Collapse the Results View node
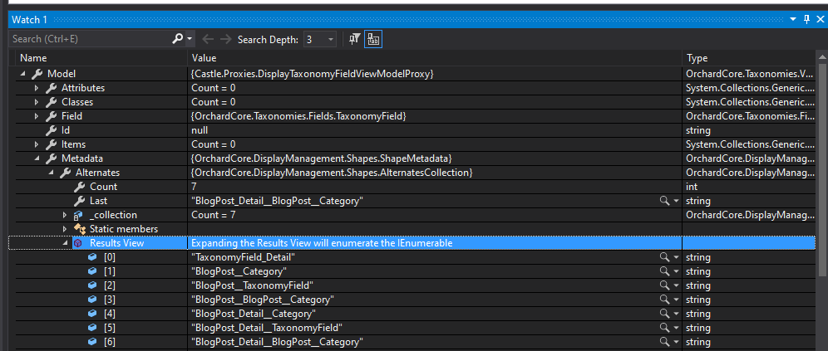 pos(66,243)
